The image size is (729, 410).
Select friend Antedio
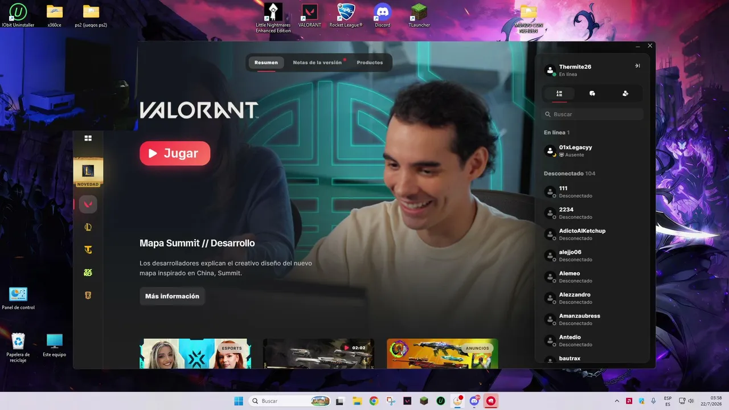tap(592, 341)
